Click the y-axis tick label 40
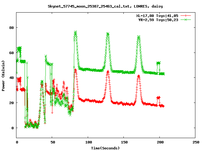The image size is (202, 151). [11, 78]
